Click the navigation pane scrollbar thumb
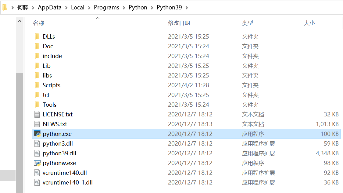343x193 pixels. point(20,133)
